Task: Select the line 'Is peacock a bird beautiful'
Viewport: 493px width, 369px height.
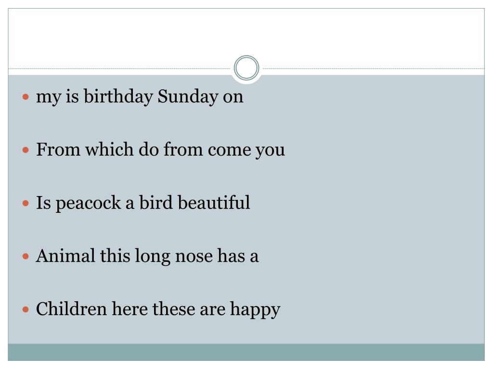Action: click(143, 203)
